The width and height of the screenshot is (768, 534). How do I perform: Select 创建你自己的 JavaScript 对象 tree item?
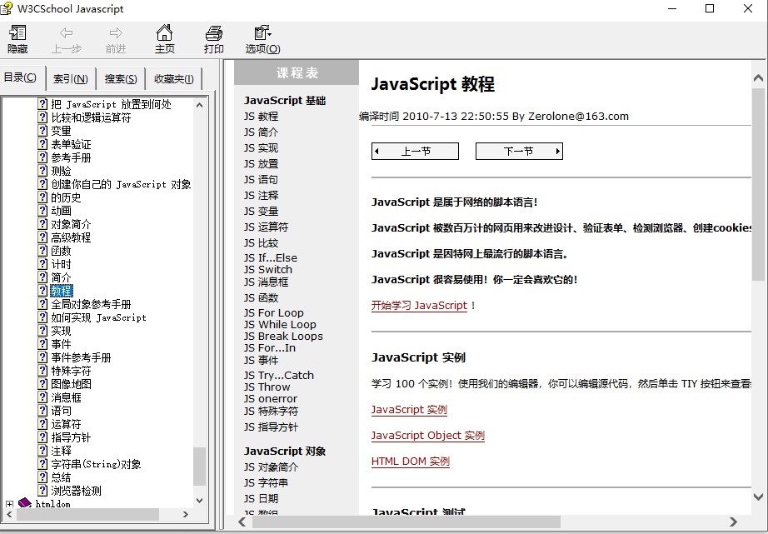click(121, 184)
